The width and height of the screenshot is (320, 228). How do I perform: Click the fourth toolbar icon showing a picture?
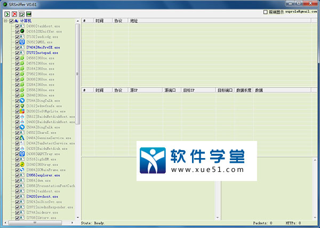(x=29, y=14)
